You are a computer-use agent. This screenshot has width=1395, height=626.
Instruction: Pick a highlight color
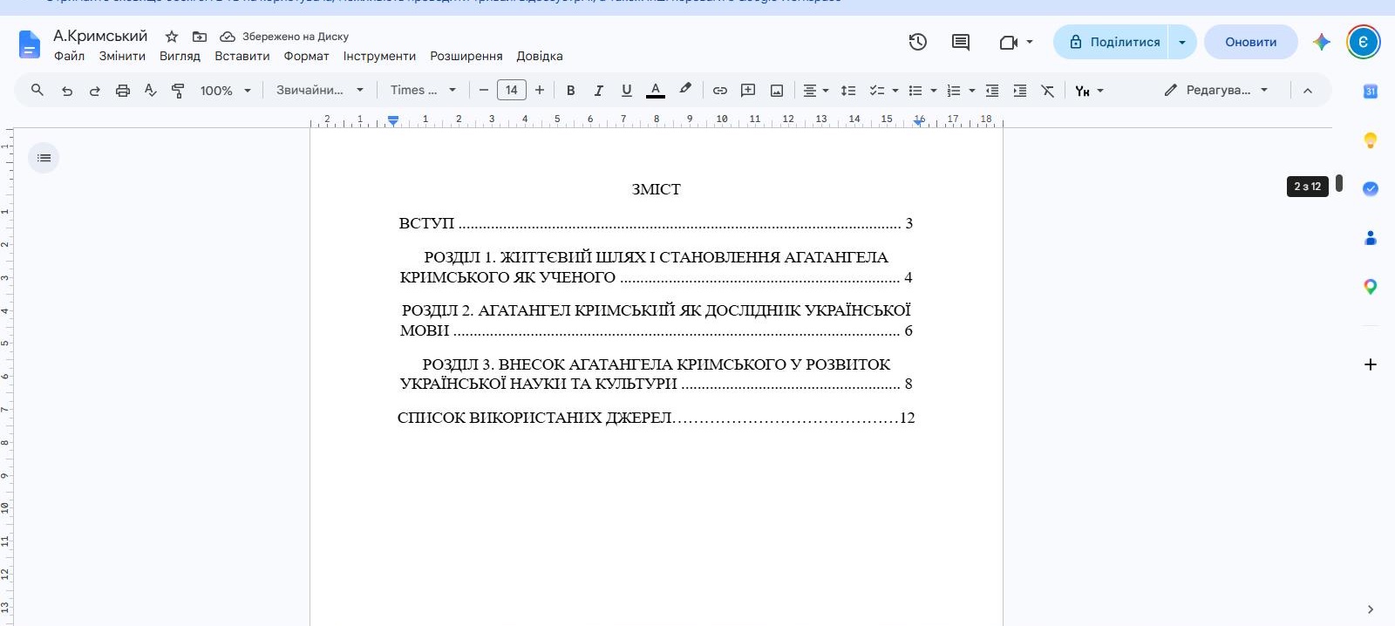click(x=685, y=91)
